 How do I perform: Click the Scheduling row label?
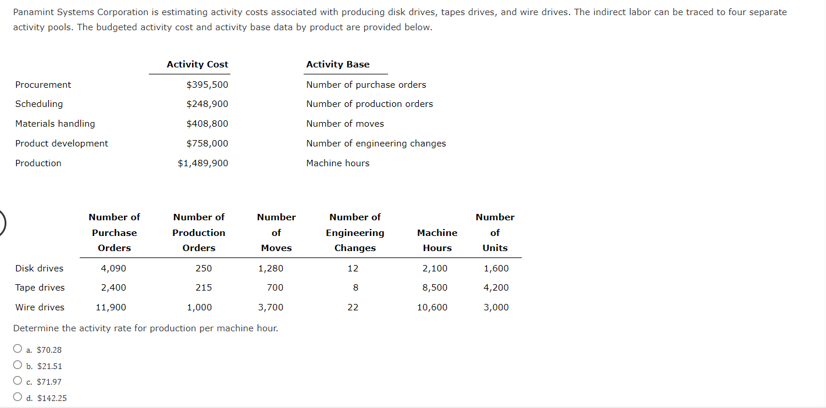(39, 103)
